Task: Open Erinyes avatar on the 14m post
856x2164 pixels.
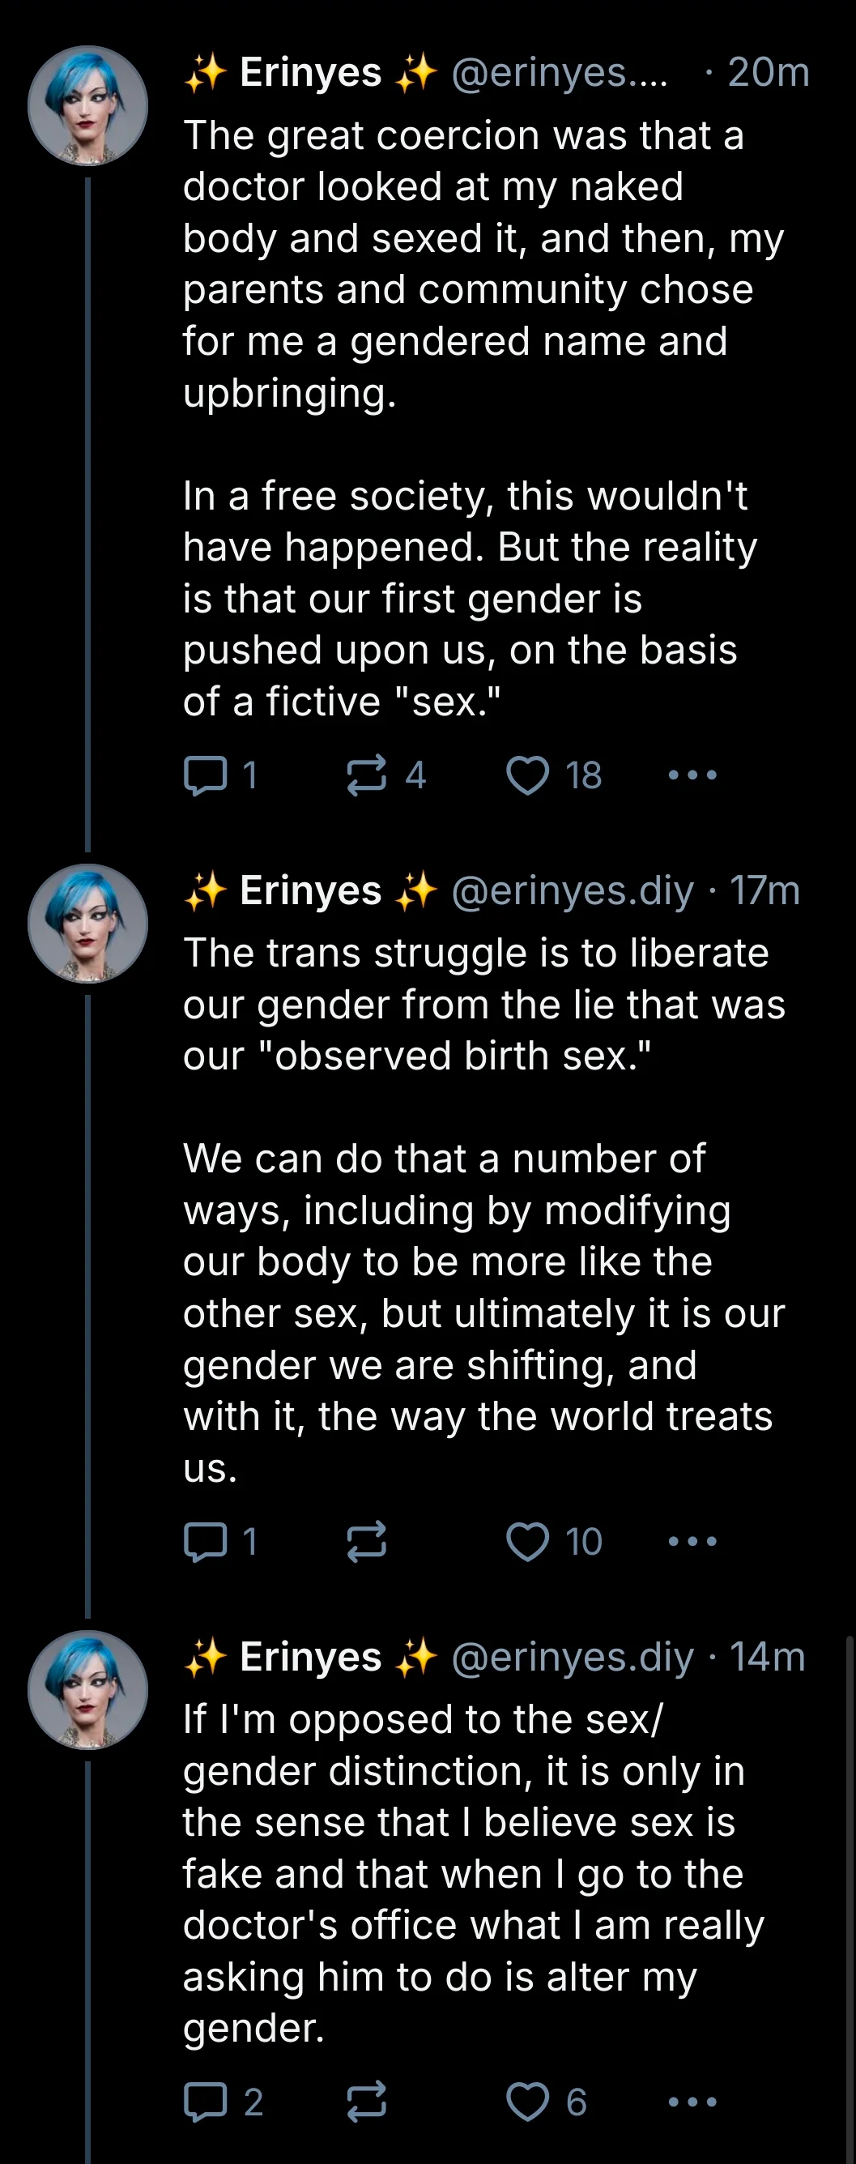Action: tap(87, 1690)
